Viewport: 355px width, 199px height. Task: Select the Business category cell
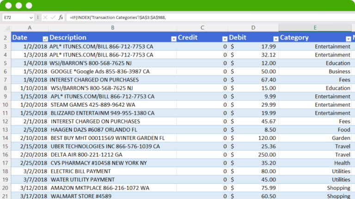[315, 71]
